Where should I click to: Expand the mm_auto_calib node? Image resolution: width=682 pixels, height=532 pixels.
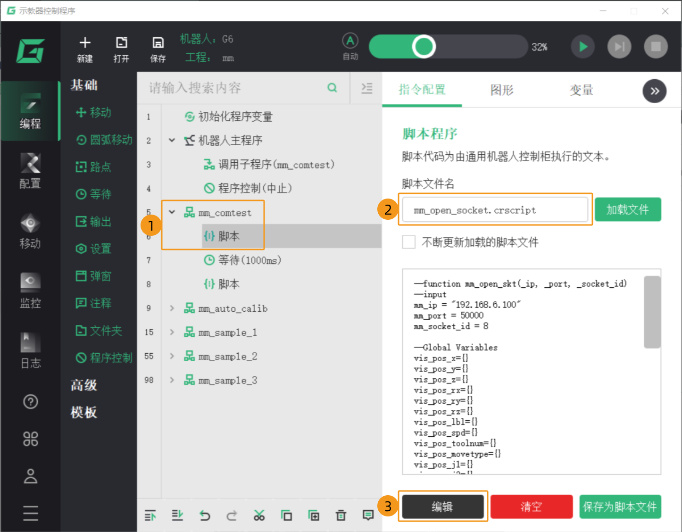tap(172, 308)
